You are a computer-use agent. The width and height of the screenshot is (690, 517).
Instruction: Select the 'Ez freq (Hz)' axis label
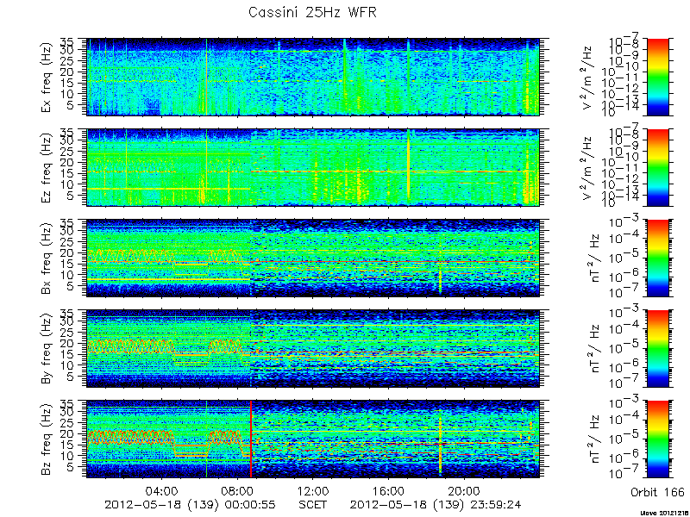click(47, 167)
